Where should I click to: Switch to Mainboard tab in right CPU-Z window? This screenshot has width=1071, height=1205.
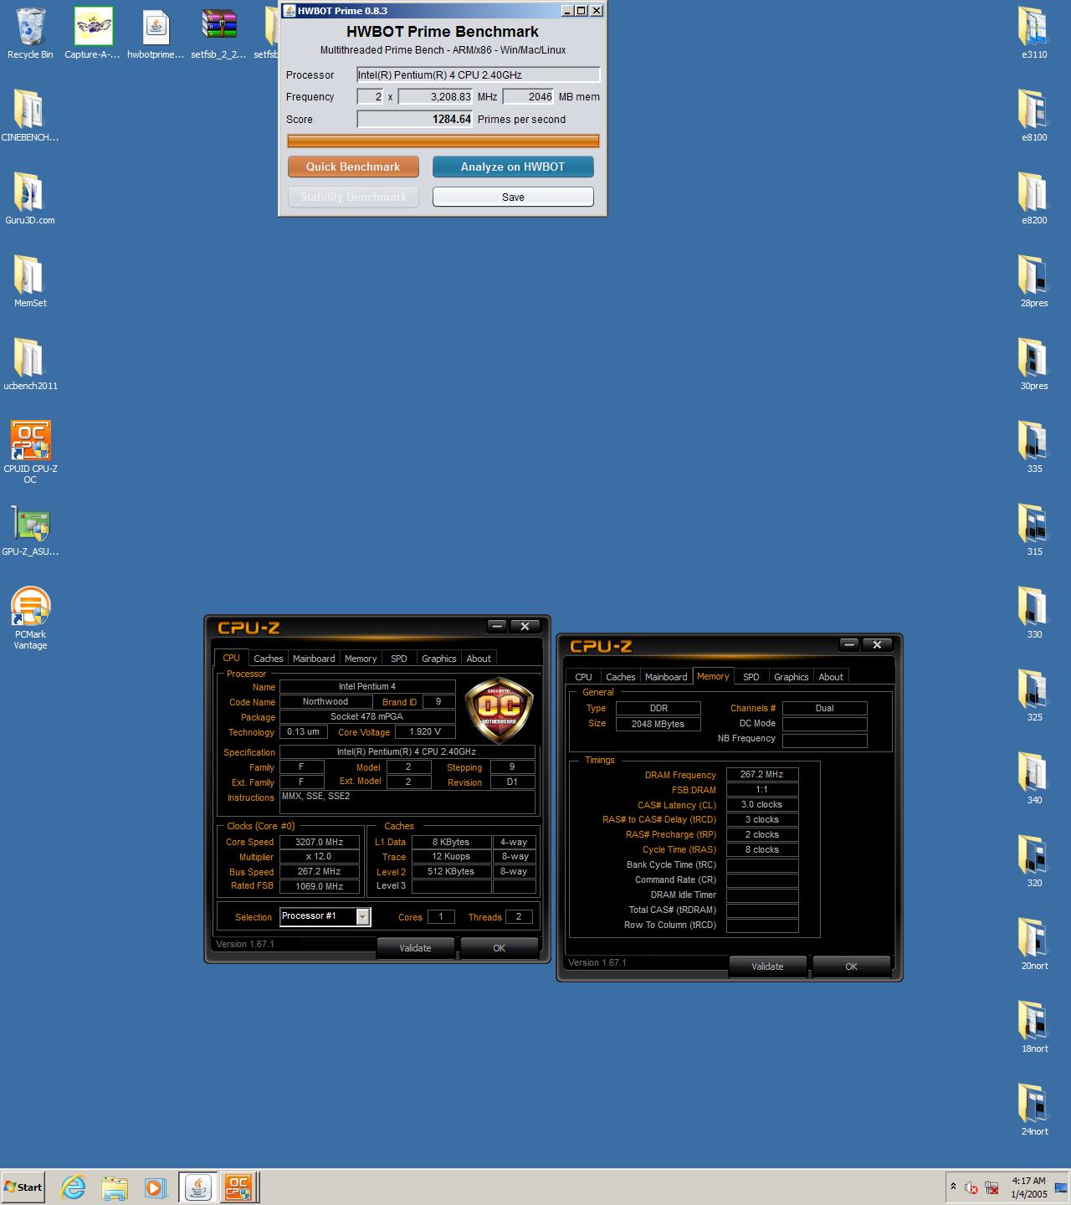coord(666,677)
